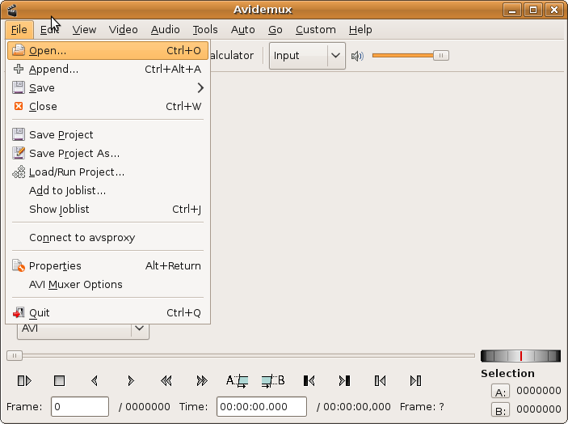Select Add to Joblist menu entry

click(x=107, y=190)
